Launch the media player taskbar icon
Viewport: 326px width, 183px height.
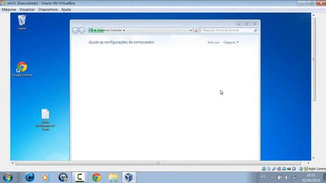[45, 177]
